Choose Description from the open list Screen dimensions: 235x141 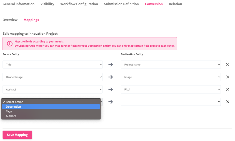coord(13,107)
